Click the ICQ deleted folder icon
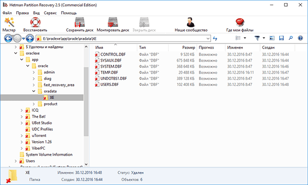The height and width of the screenshot is (185, 308). coord(27,110)
